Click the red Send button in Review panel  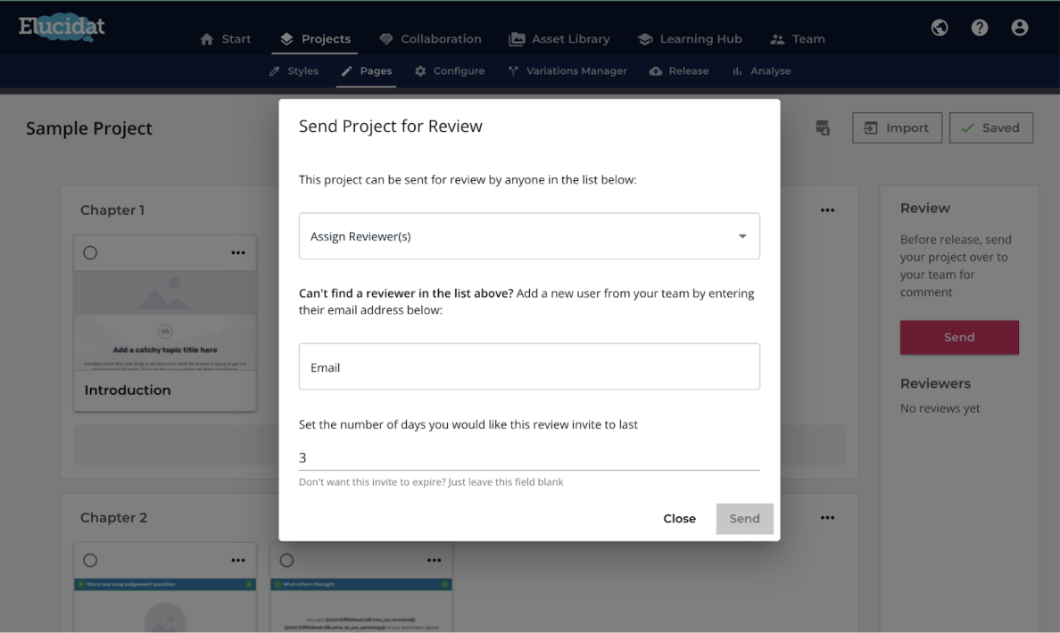point(959,337)
